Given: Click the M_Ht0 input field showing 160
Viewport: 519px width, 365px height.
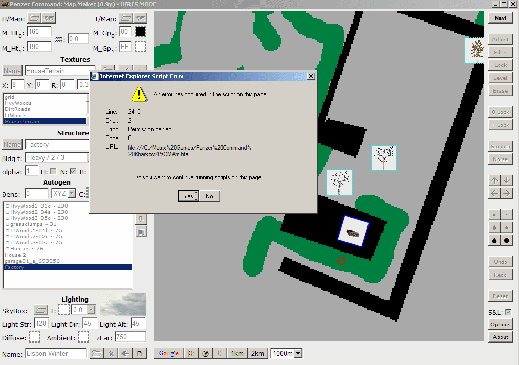Looking at the screenshot, I should 39,31.
